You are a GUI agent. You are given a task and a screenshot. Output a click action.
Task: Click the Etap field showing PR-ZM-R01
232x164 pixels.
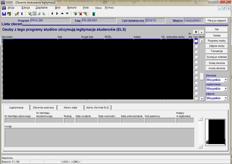click(x=99, y=21)
